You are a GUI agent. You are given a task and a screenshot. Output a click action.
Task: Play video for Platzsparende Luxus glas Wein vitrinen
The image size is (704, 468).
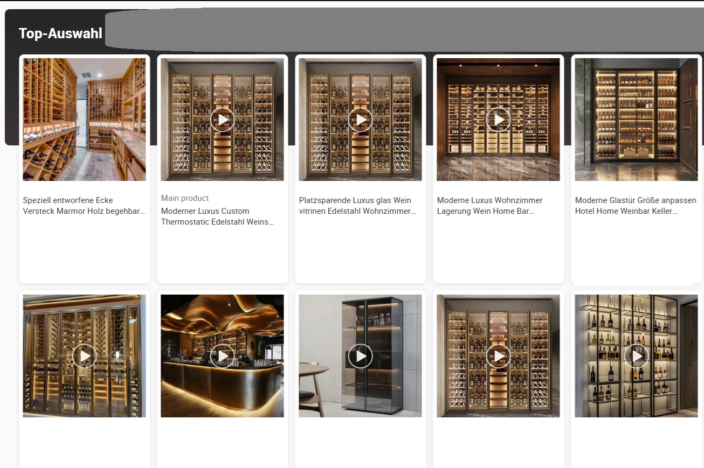[x=360, y=120]
